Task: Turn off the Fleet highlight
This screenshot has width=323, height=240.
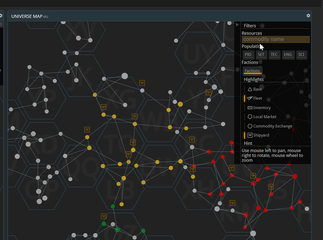Action: [x=255, y=98]
